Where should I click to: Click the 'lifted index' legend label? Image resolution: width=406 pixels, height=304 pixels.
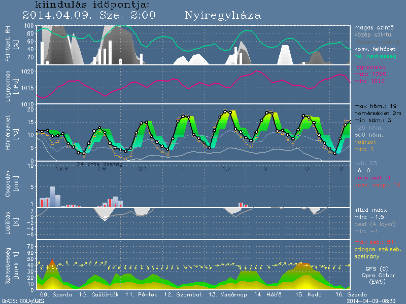point(372,210)
